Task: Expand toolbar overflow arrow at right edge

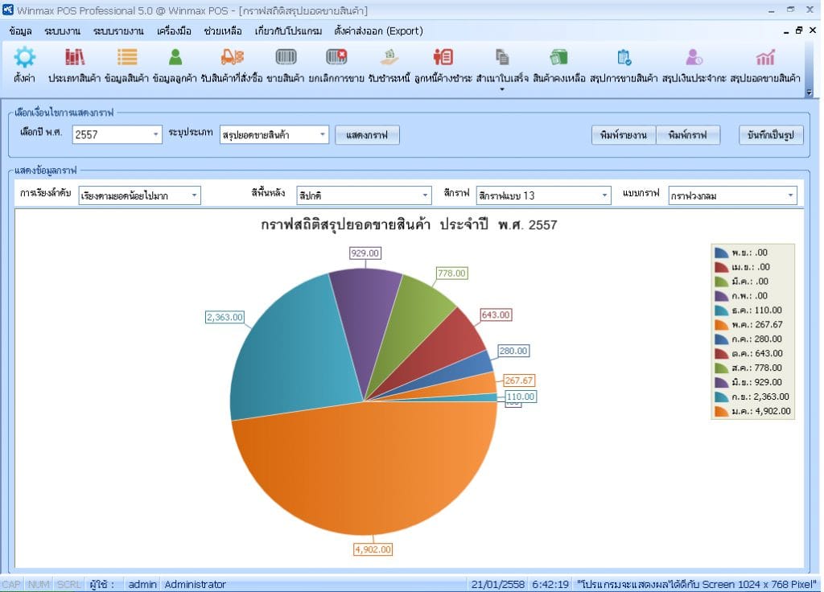Action: pyautogui.click(x=810, y=92)
